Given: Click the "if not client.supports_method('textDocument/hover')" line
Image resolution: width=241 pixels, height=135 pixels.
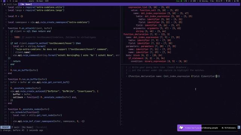Looking at the screenshot, I should [x=46, y=43].
